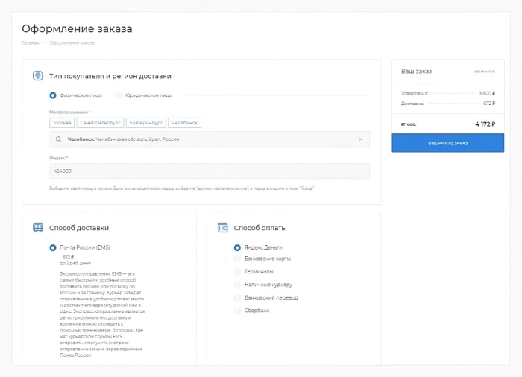This screenshot has width=522, height=377.
Task: Click the до 2 раб. дней delivery time text
Action: pos(75,263)
